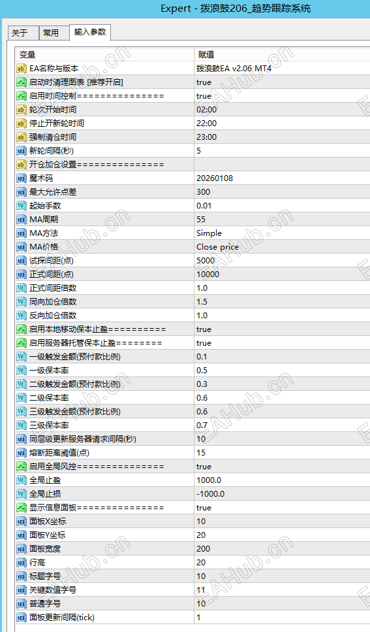370x632 pixels.
Task: Click the boolean icon beside 显示信息面板
Action: pyautogui.click(x=22, y=507)
